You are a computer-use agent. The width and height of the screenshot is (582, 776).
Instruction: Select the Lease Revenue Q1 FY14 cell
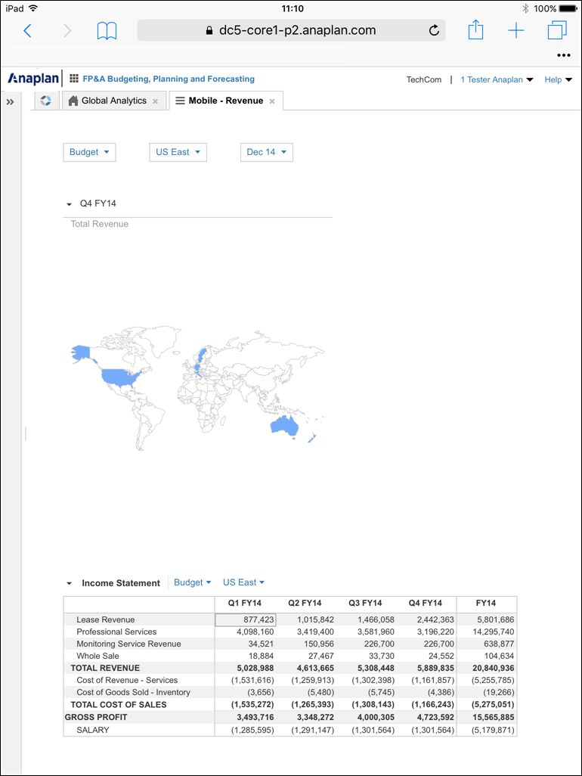tap(246, 619)
